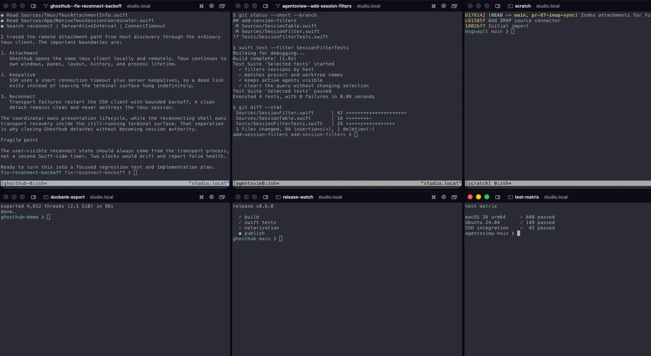Toggle sidebar in scratch window
Screen dimensions: 651x356
coord(498,6)
